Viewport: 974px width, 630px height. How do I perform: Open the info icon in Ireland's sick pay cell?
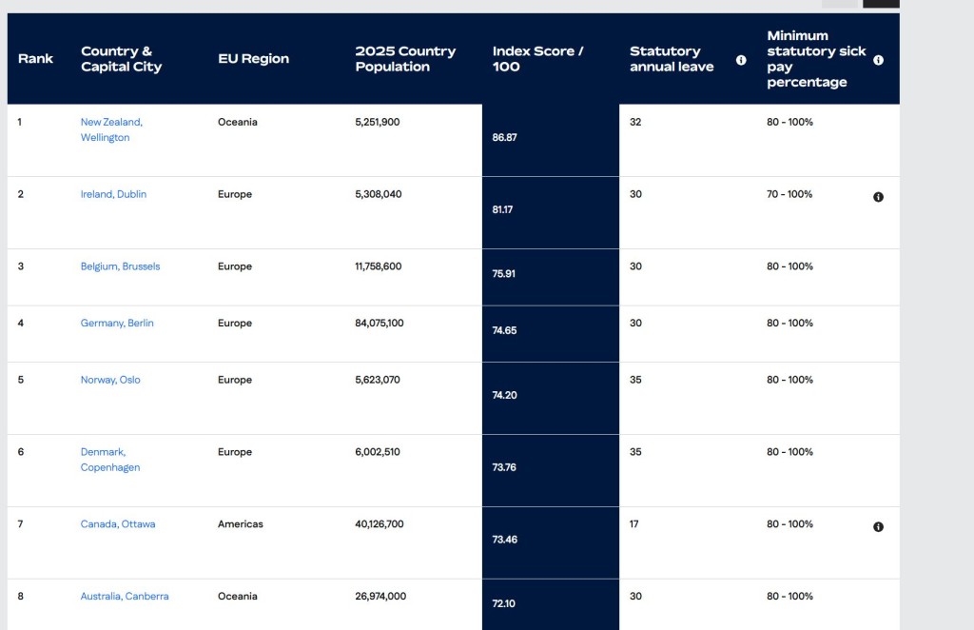pos(878,197)
